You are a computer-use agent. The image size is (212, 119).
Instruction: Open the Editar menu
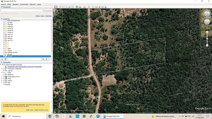(9, 4)
